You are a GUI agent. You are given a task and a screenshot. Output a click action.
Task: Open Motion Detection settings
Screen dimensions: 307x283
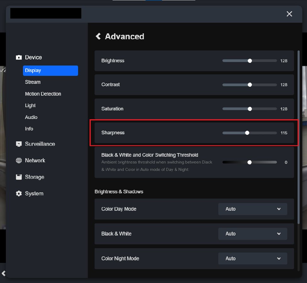43,94
